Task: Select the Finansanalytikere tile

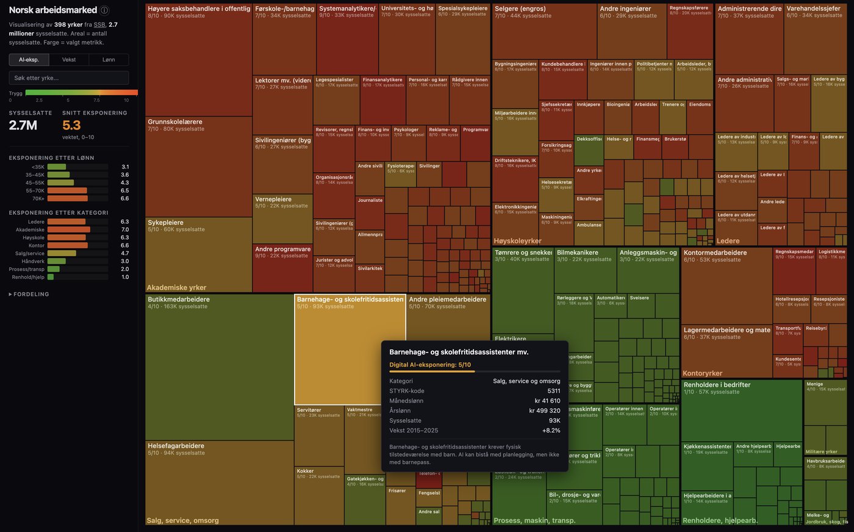Action: pos(383,100)
